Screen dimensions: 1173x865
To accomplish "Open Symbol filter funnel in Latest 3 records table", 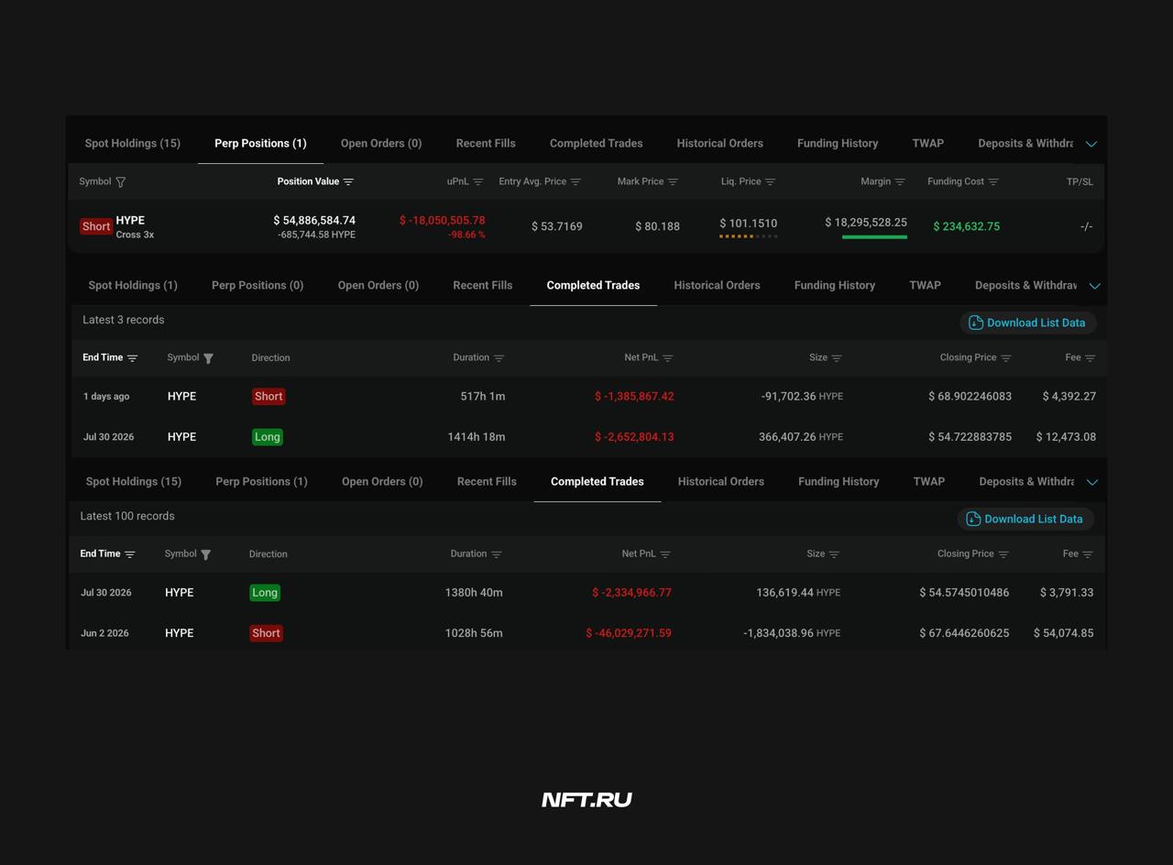I will tap(208, 358).
